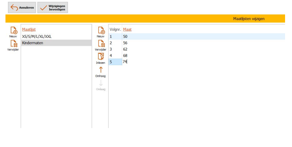Sort by the Maatlijst column header
This screenshot has width=292, height=147.
click(x=29, y=29)
